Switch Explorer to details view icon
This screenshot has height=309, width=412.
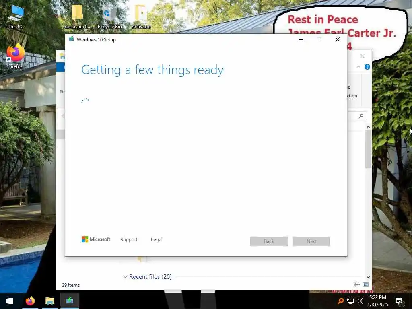357,284
